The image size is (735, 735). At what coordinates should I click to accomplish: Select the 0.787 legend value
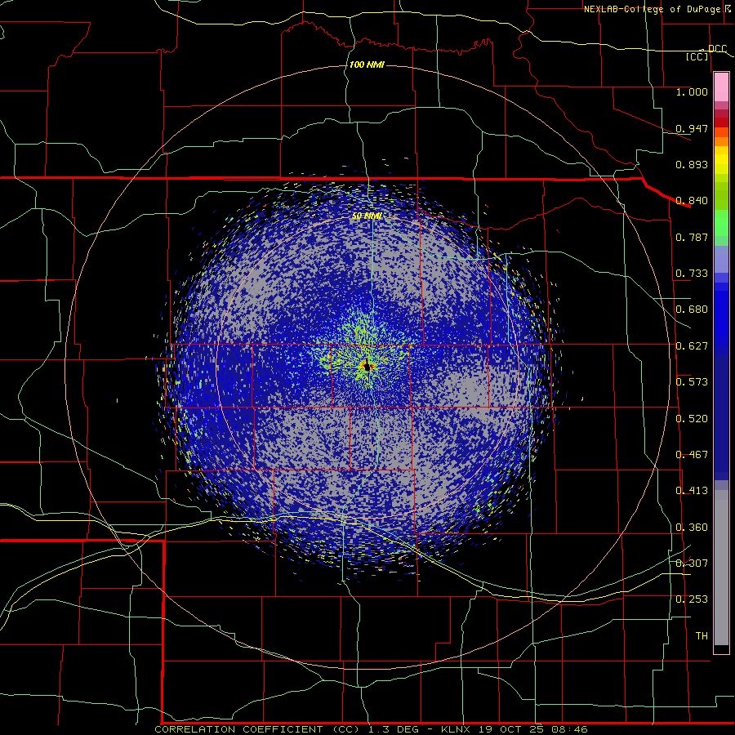[692, 237]
